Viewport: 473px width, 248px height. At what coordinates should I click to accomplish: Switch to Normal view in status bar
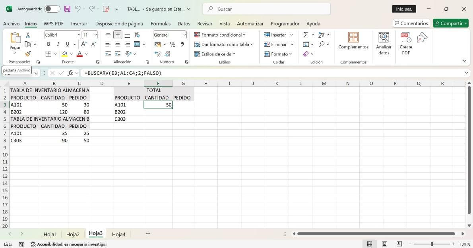[x=370, y=244]
